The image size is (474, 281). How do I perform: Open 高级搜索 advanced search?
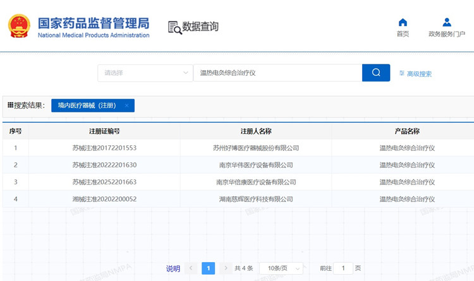pyautogui.click(x=416, y=73)
